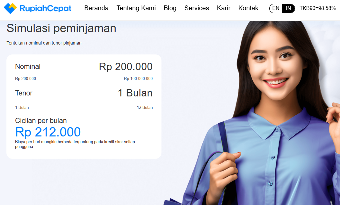Click the Simulasi peminjaman heading
Screen dimensions: 340x205
61,28
